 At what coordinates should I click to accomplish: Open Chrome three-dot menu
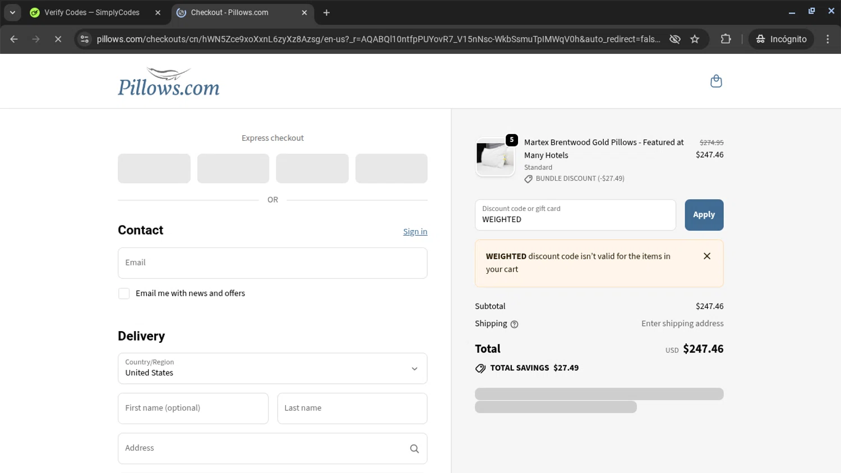click(x=828, y=39)
